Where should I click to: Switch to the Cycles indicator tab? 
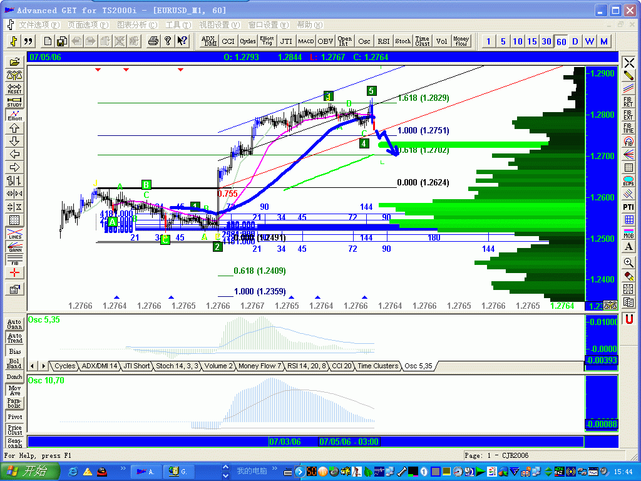pyautogui.click(x=64, y=366)
